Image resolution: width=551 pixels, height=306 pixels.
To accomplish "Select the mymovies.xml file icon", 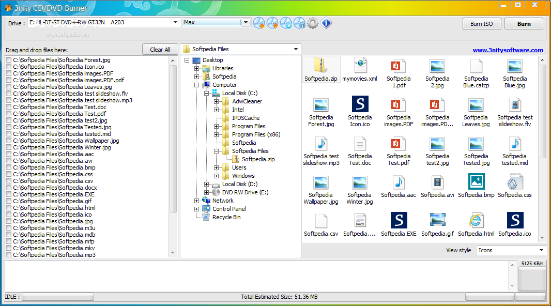I will pyautogui.click(x=360, y=66).
